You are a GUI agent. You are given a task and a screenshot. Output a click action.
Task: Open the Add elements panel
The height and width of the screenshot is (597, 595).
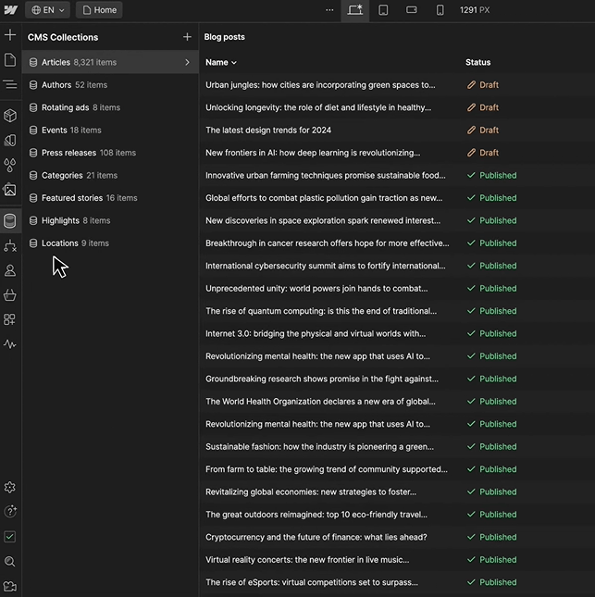[x=10, y=35]
